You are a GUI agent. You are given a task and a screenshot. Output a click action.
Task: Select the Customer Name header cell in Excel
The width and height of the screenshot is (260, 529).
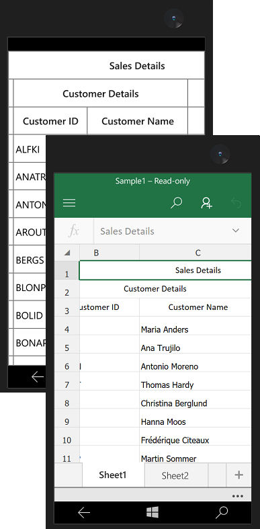196,307
